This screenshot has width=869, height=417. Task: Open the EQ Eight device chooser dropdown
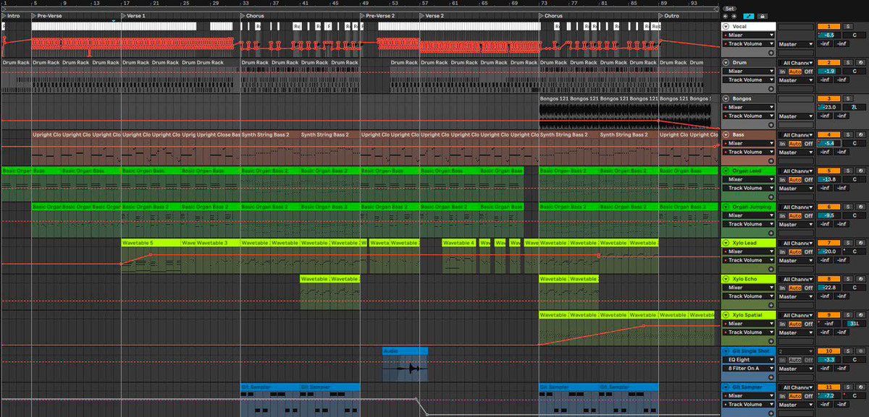tap(749, 359)
